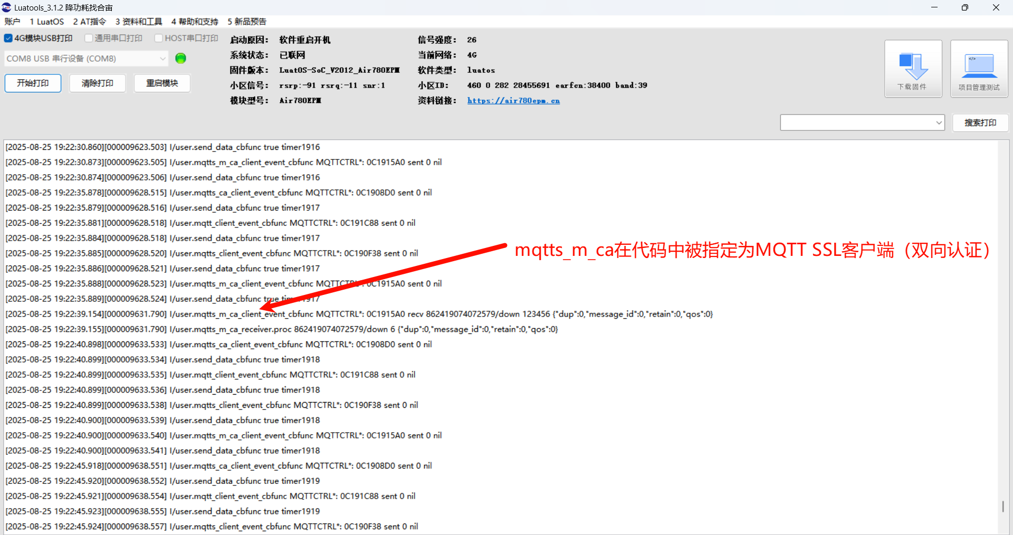Toggle the 4G模块USB打印 checkbox
1013x535 pixels.
tap(8, 38)
